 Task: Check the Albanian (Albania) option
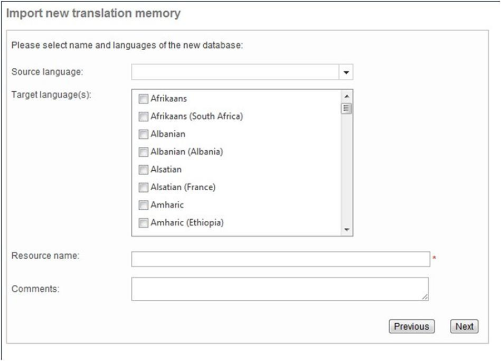[x=143, y=152]
